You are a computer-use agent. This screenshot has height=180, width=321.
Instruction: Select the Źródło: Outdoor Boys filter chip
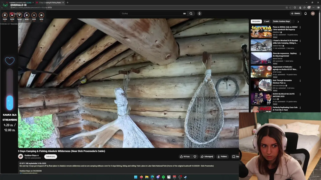coord(281,21)
